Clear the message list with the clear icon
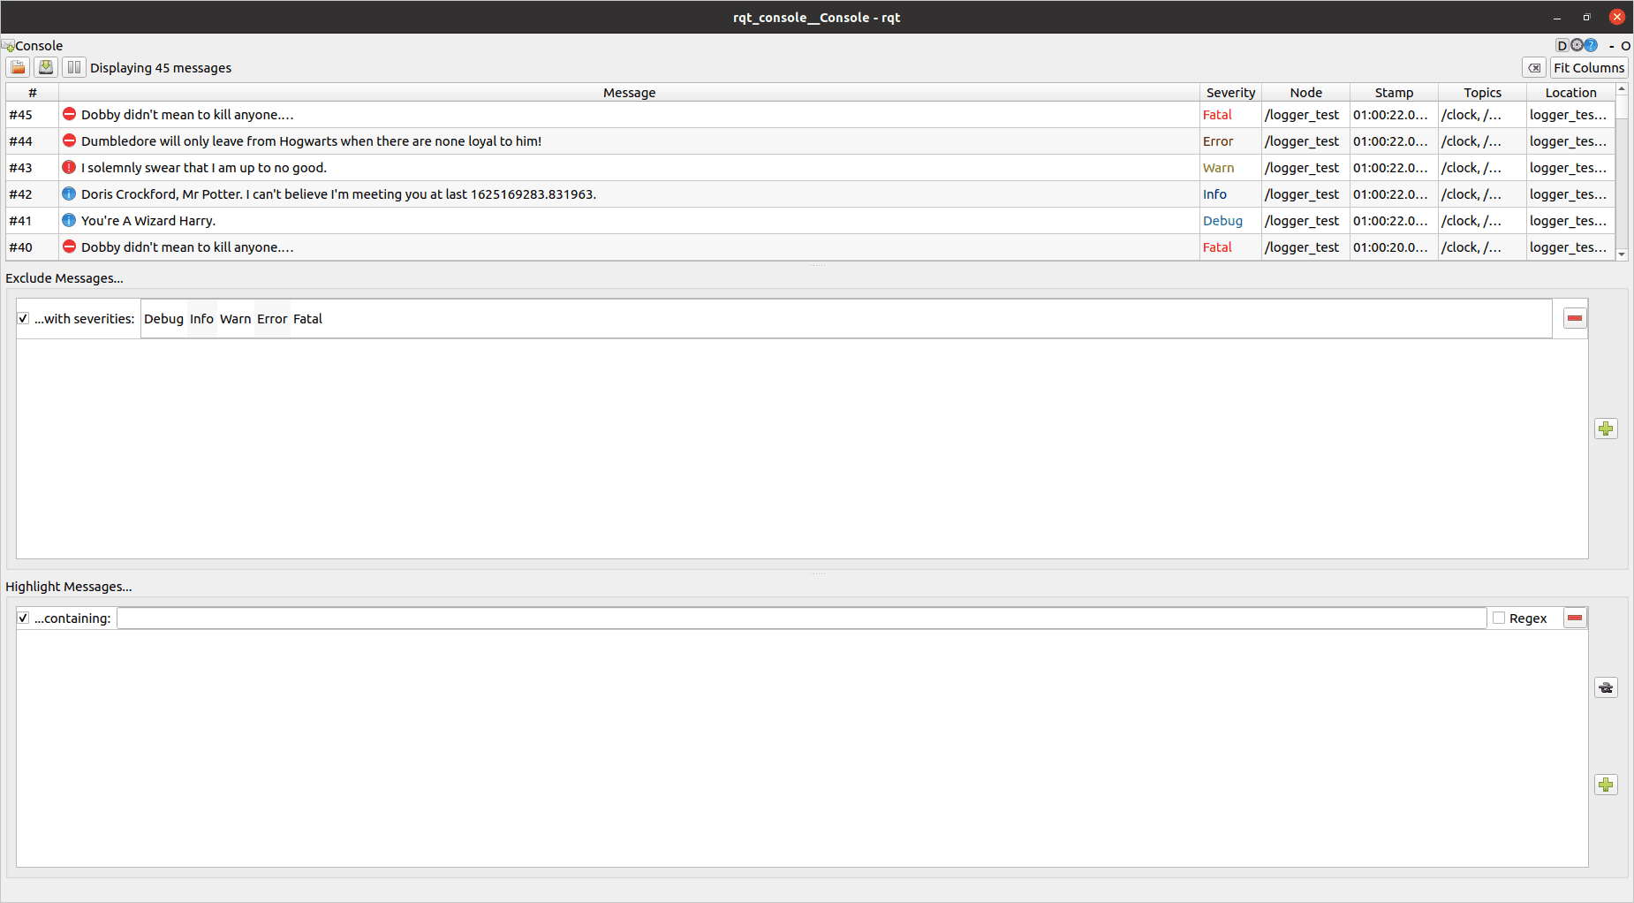This screenshot has height=903, width=1634. tap(1534, 68)
